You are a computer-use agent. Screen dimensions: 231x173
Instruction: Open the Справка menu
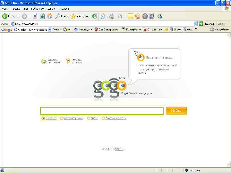pos(64,9)
